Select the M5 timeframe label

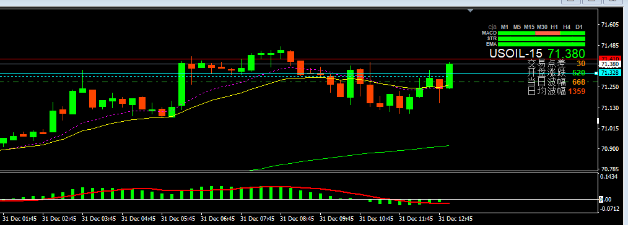517,27
